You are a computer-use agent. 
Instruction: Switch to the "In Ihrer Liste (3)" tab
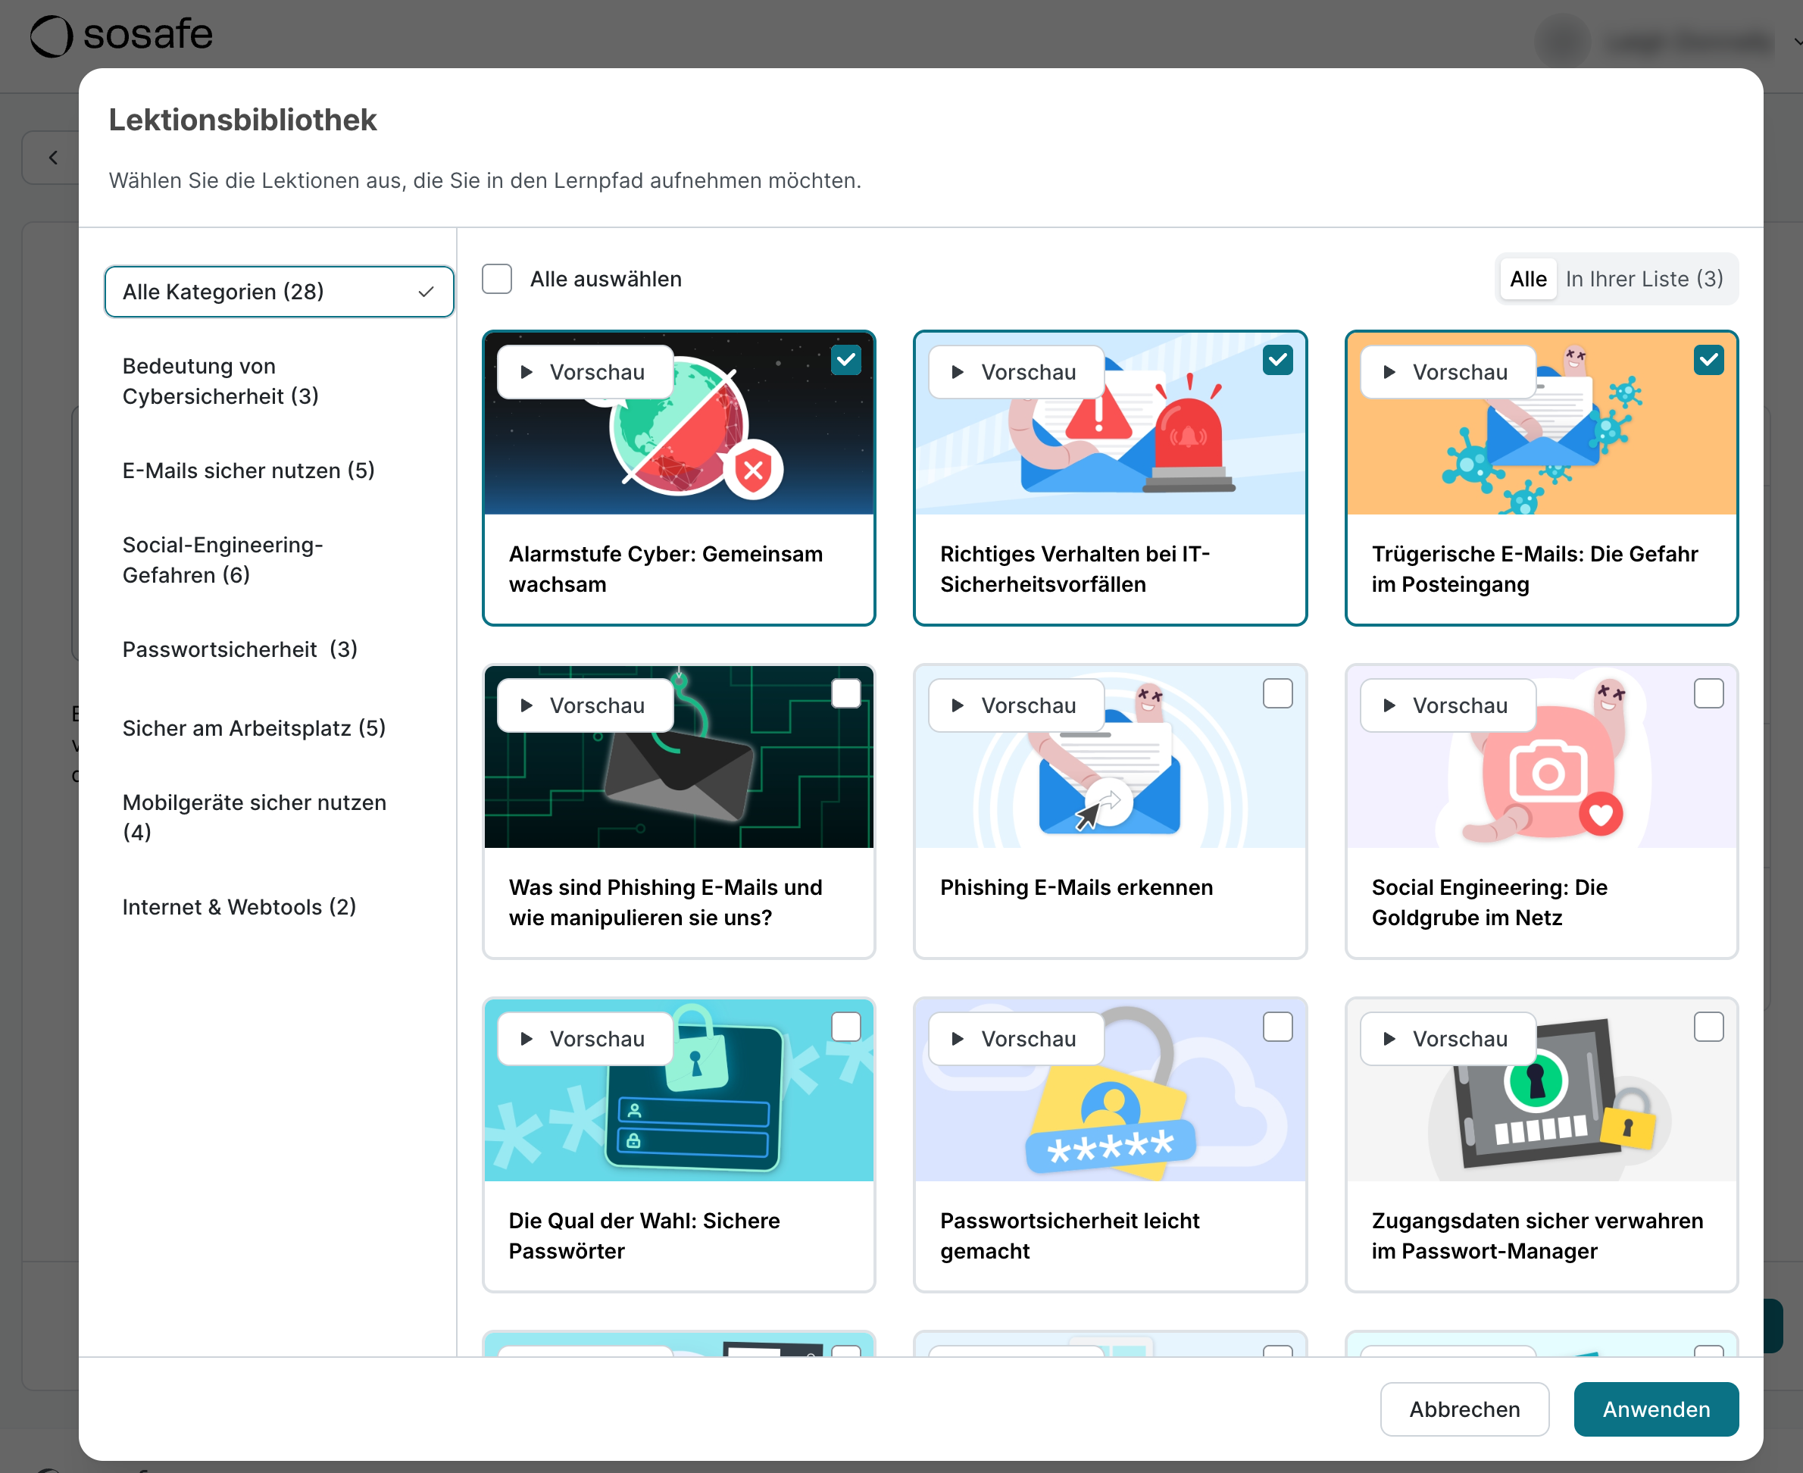coord(1645,278)
